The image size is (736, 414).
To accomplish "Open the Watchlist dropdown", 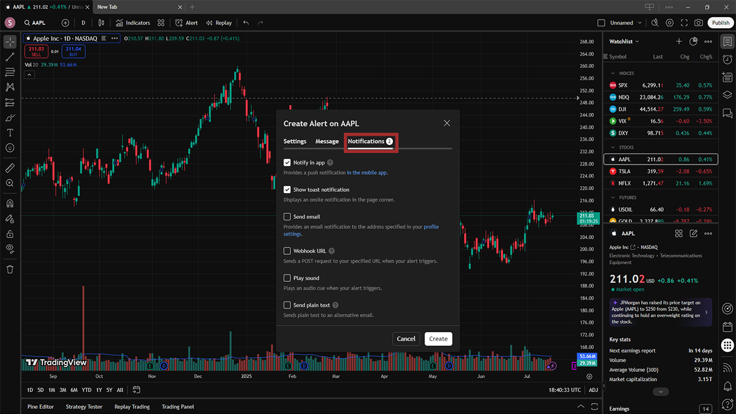I will click(x=624, y=41).
